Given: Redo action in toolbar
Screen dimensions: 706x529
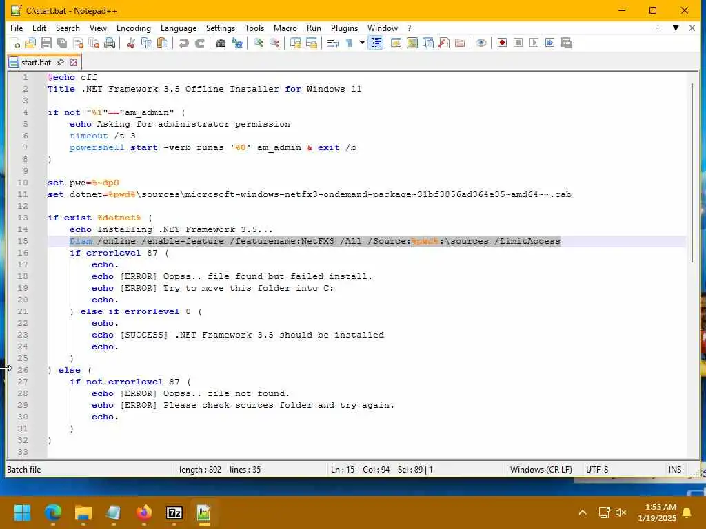Looking at the screenshot, I should (x=199, y=43).
